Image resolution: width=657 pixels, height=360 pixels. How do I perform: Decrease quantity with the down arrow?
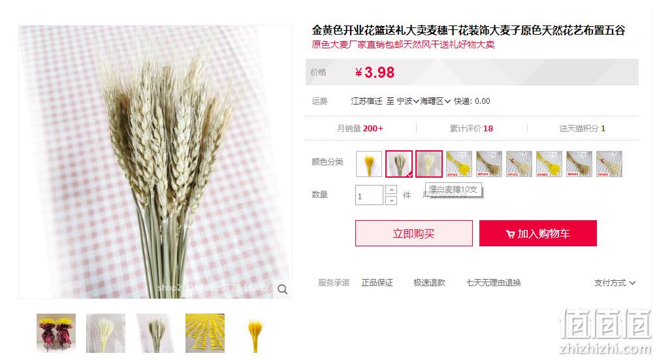point(391,201)
